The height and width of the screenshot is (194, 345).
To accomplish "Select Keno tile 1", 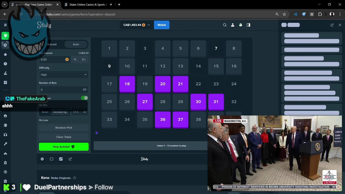I will tap(109, 48).
